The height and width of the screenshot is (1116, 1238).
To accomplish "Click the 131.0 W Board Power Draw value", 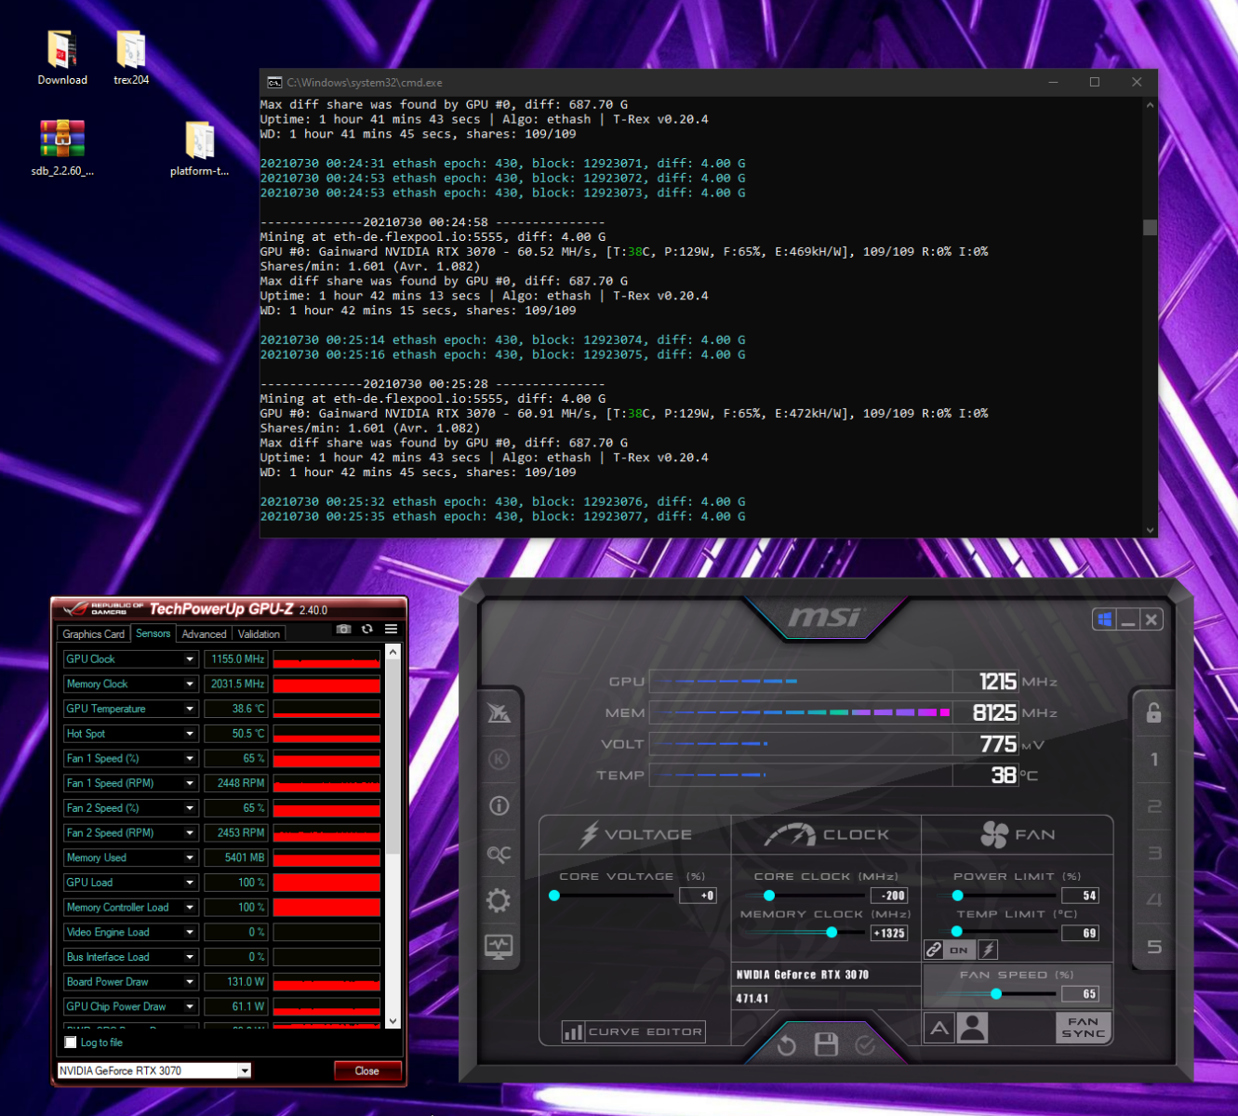I will (236, 982).
